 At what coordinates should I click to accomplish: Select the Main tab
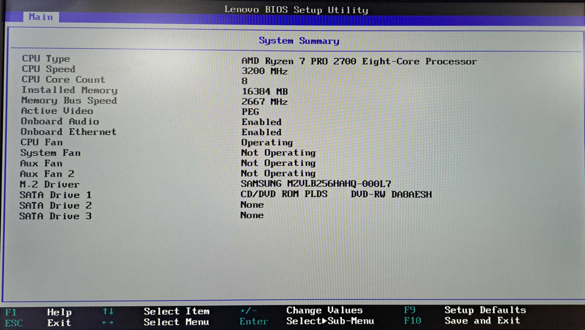pyautogui.click(x=41, y=17)
